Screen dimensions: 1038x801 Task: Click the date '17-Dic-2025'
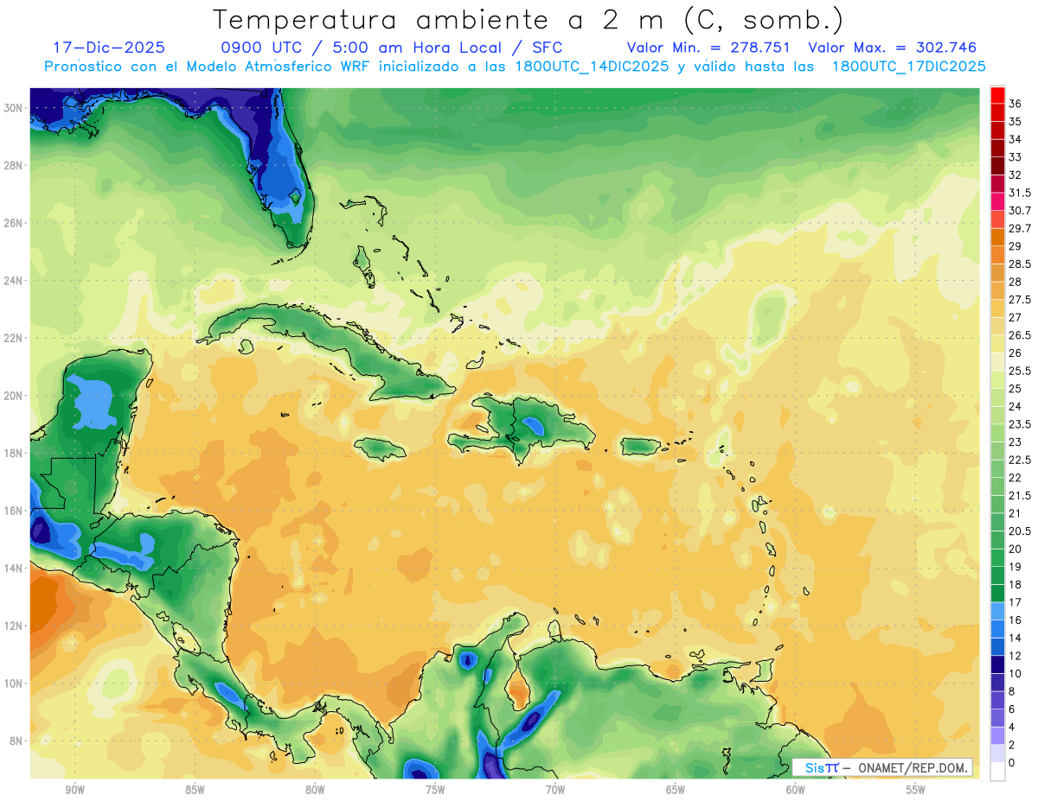[x=109, y=48]
